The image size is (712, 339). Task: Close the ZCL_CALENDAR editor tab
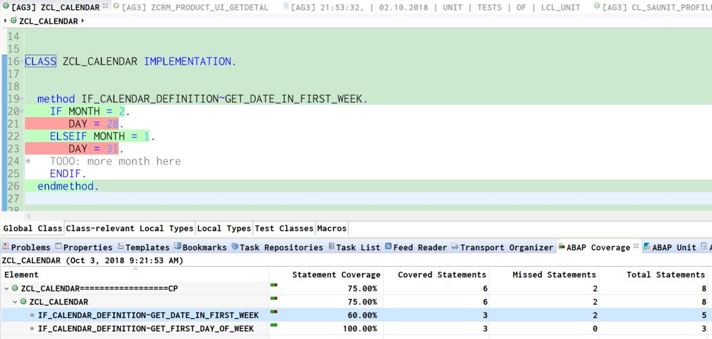click(x=105, y=6)
